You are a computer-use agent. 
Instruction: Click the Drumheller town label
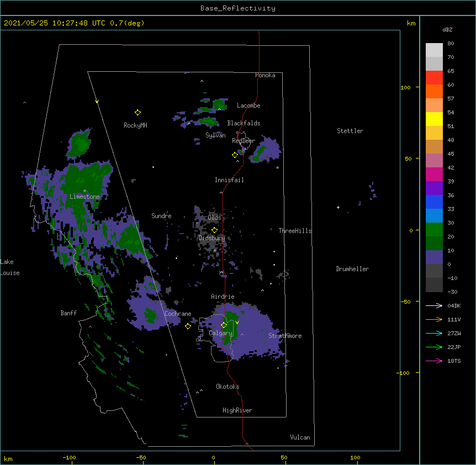click(352, 269)
